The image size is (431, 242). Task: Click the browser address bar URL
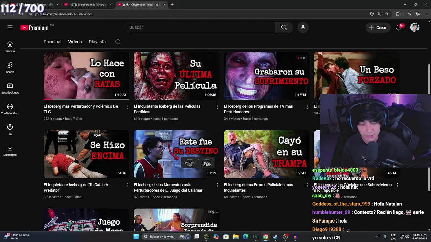(64, 14)
